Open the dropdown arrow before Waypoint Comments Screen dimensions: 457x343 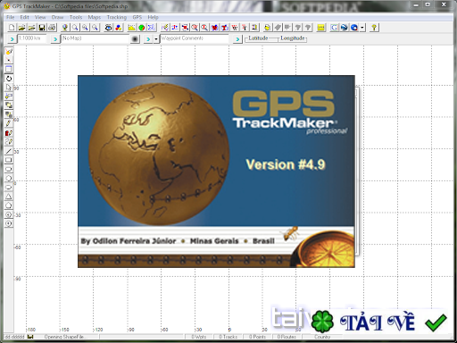156,39
